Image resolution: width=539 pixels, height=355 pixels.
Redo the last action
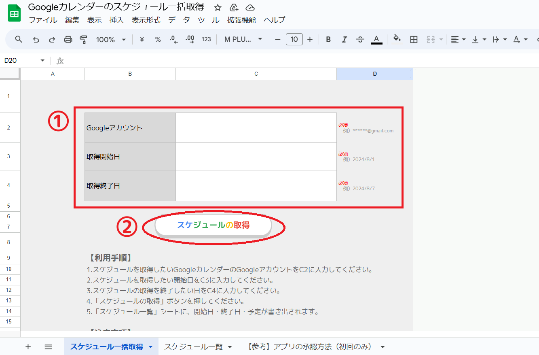coord(52,39)
